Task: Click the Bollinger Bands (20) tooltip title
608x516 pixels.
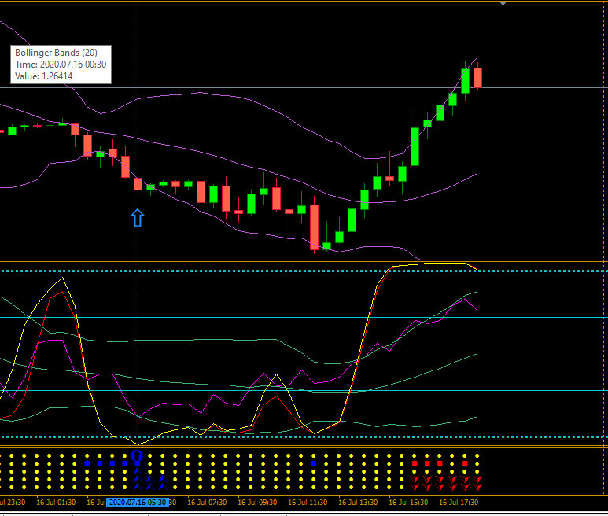Action: click(56, 53)
